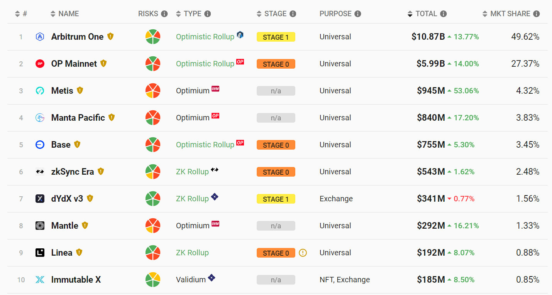Click the info icon next to RISKS

(x=164, y=14)
